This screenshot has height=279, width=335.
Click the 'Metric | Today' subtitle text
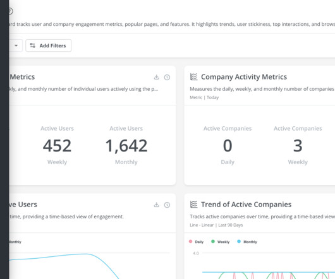[x=204, y=97]
